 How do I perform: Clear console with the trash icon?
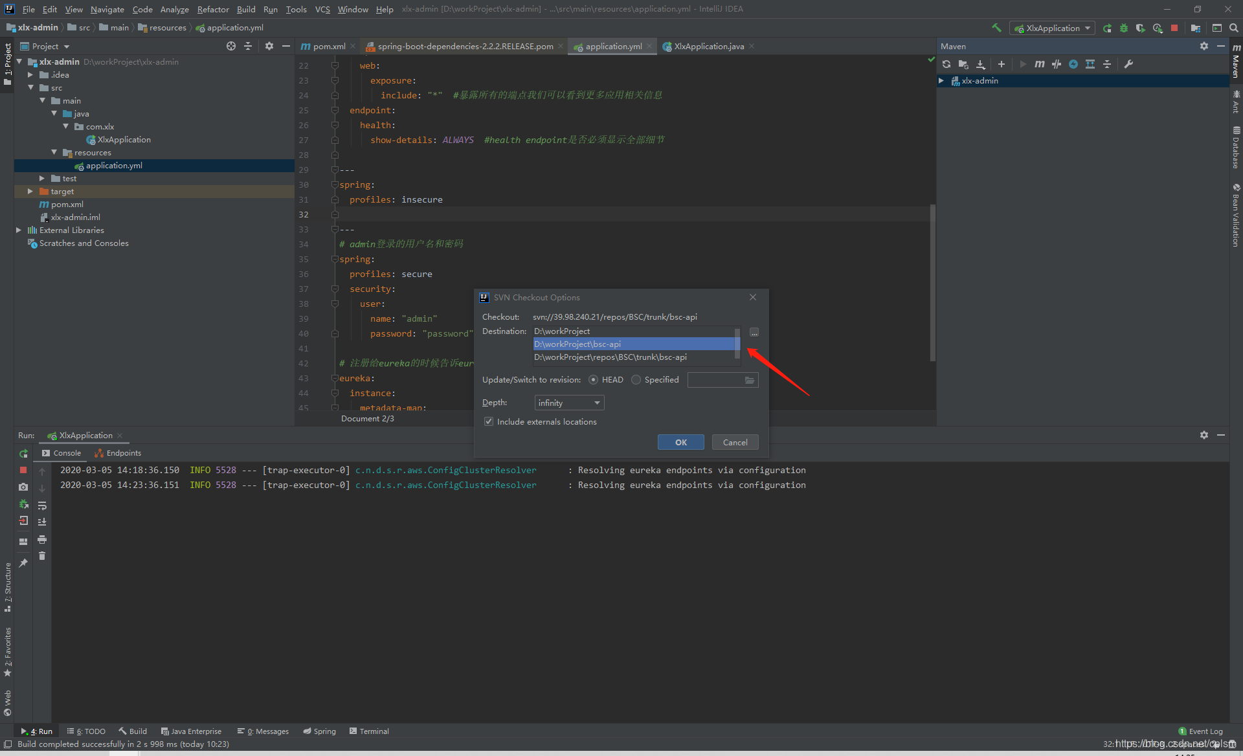coord(42,556)
